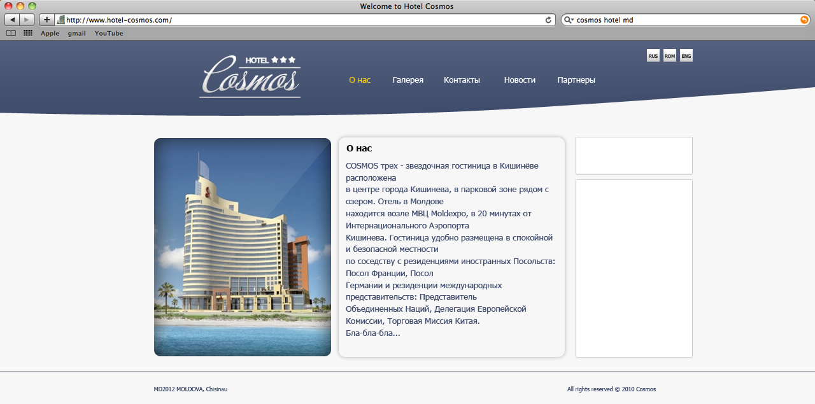Click the Hotel Cosmos logo
This screenshot has height=404, width=815.
pyautogui.click(x=250, y=77)
